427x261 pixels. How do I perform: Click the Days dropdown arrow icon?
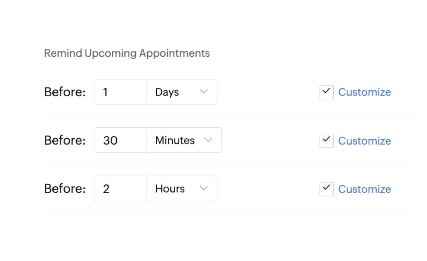pos(204,92)
